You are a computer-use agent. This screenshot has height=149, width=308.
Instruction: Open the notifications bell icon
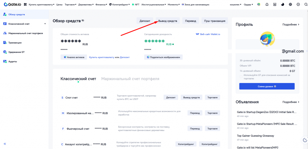(x=267, y=4)
